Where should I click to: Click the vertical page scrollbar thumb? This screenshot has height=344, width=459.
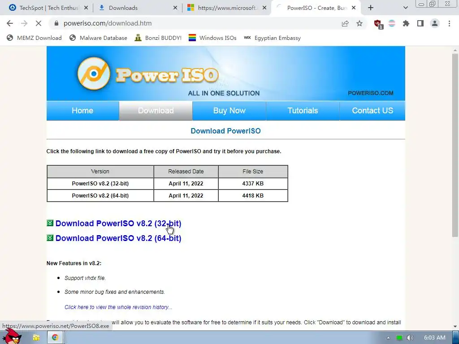[x=455, y=145]
